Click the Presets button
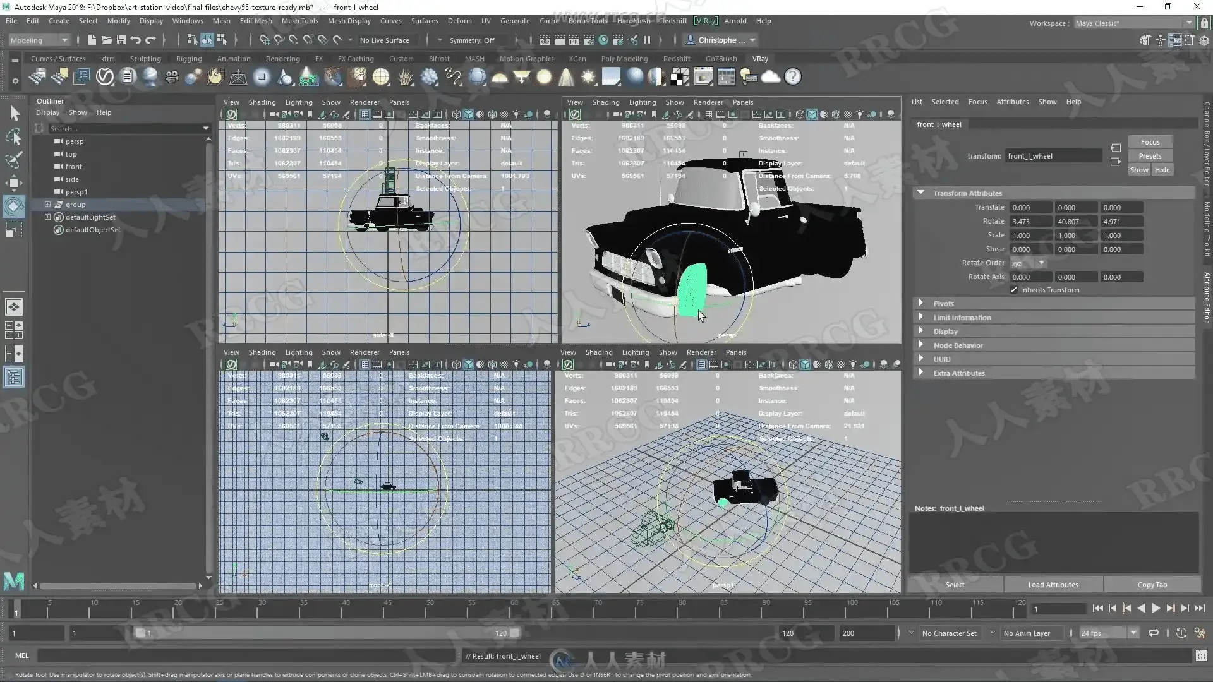The height and width of the screenshot is (682, 1213). [x=1150, y=156]
